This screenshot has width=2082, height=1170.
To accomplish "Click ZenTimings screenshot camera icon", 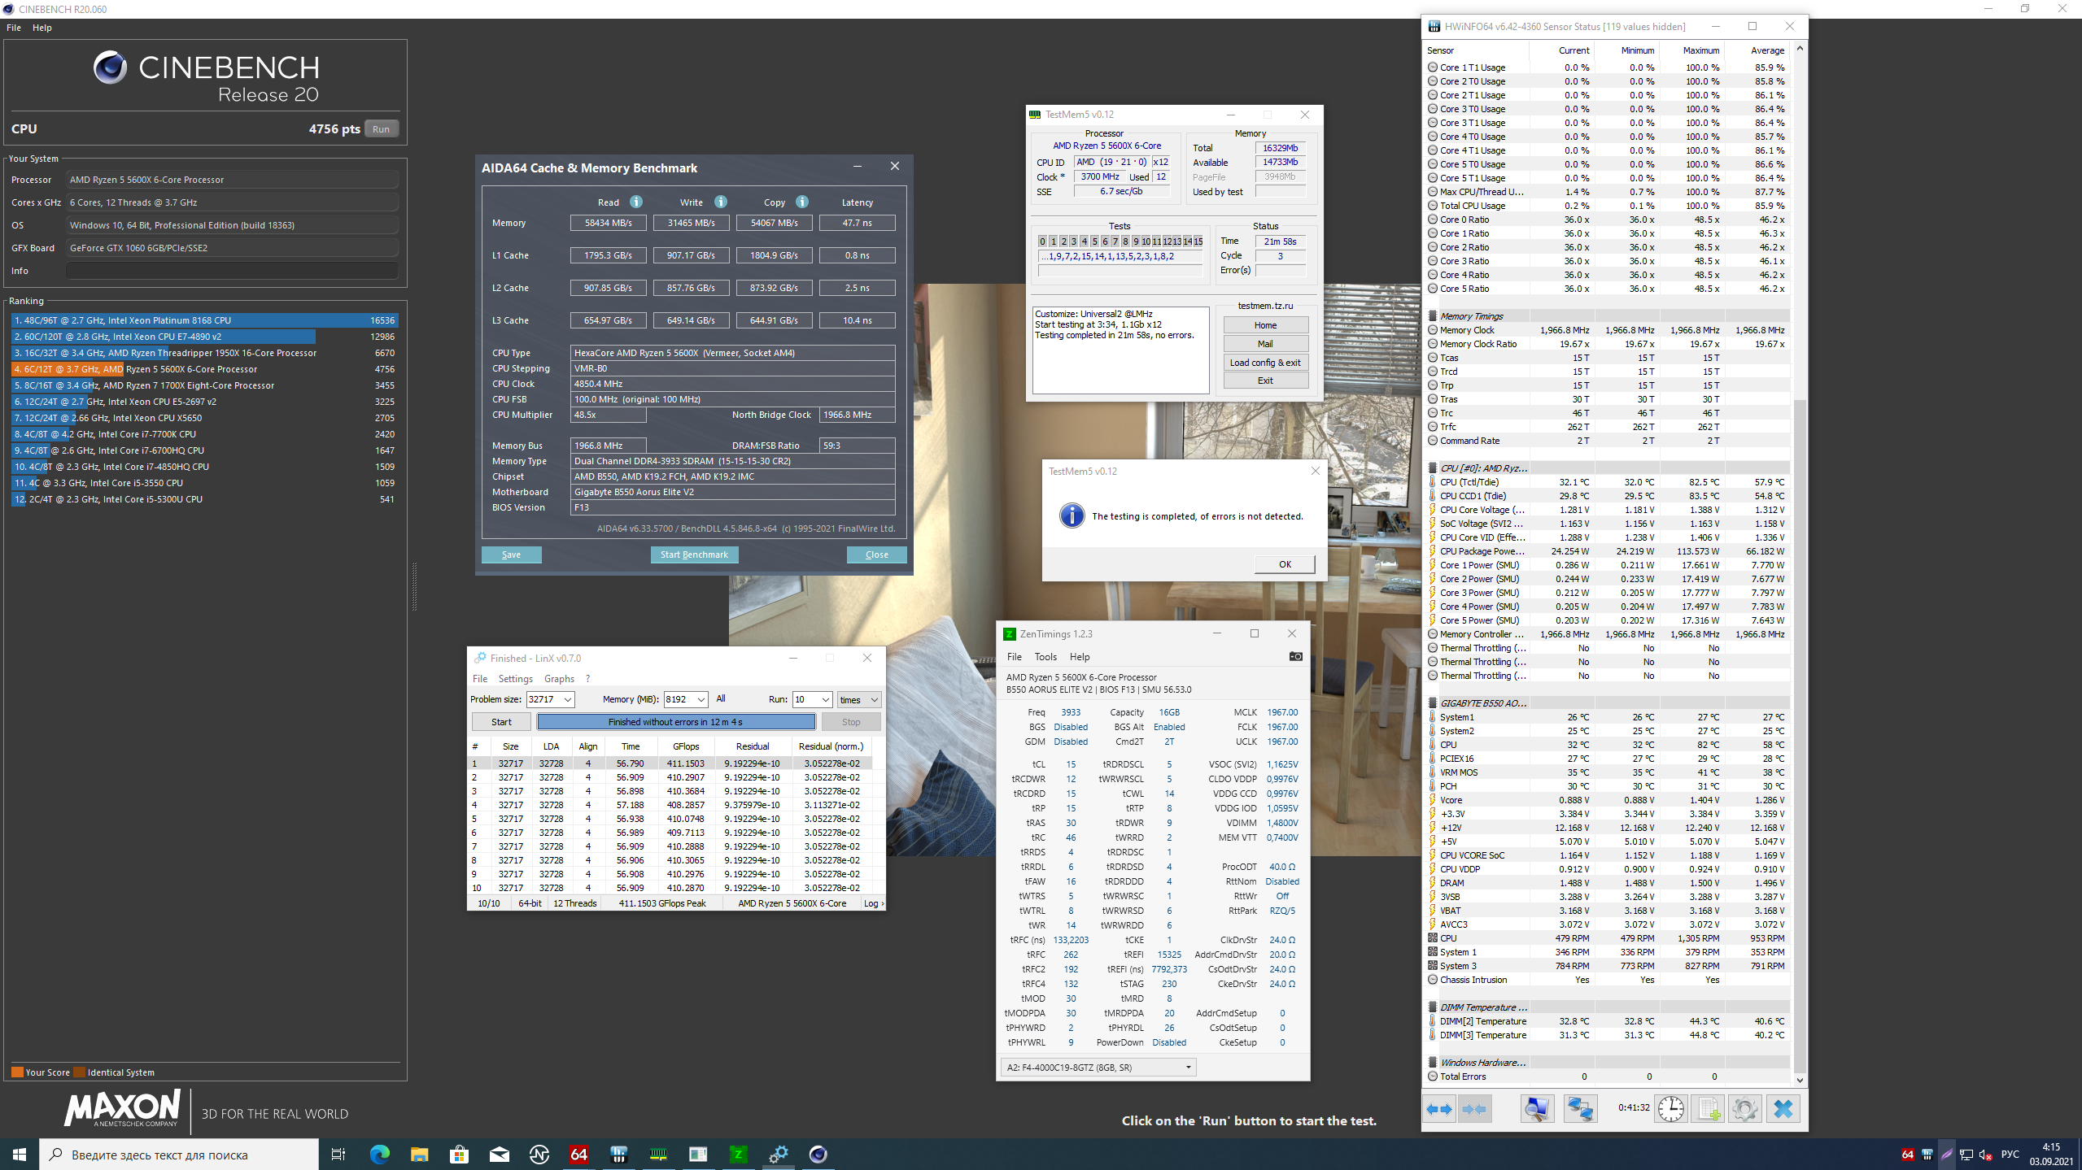I will (1295, 657).
